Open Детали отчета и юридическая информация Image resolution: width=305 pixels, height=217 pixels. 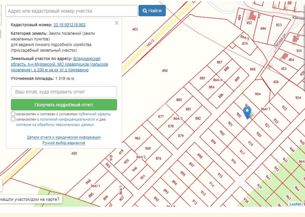click(64, 137)
